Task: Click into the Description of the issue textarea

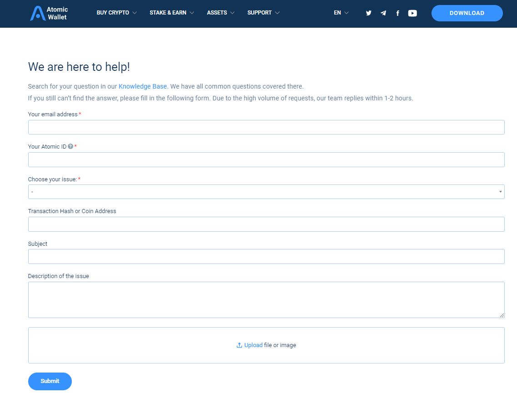Action: click(266, 299)
